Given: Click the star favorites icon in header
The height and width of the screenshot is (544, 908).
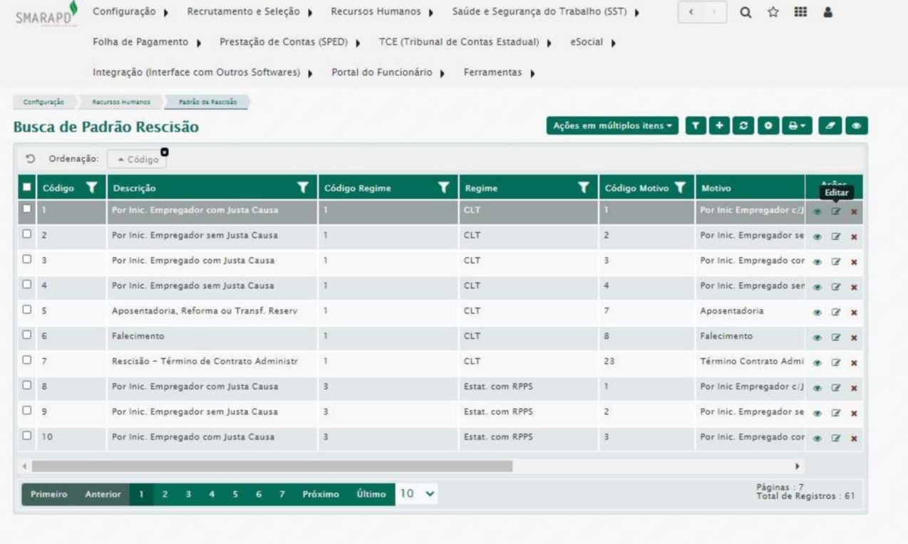Looking at the screenshot, I should coord(769,14).
